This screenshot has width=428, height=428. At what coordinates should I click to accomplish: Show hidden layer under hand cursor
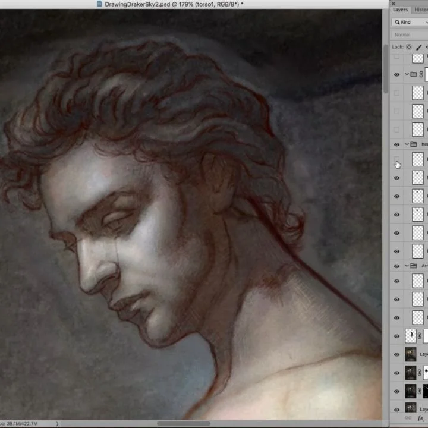pos(396,159)
